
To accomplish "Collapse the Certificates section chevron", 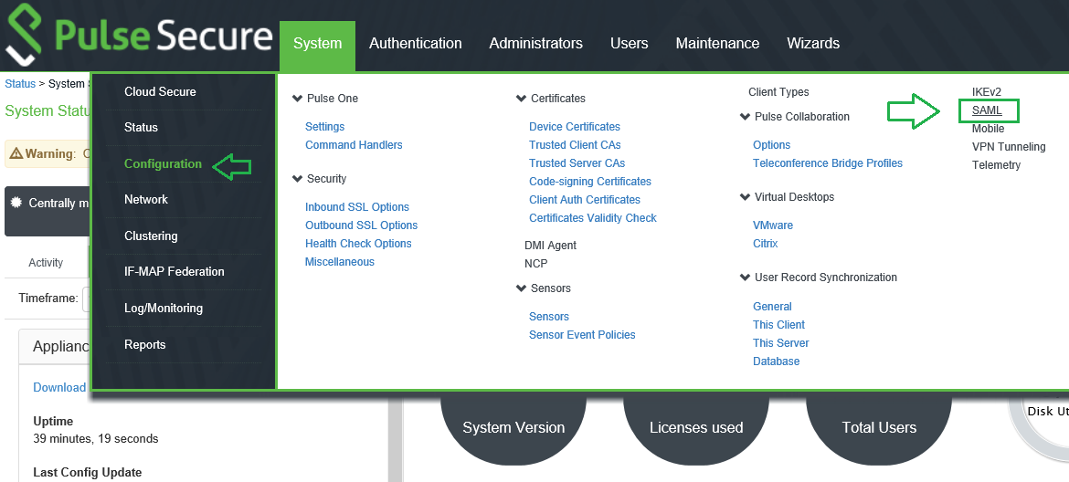I will (521, 99).
